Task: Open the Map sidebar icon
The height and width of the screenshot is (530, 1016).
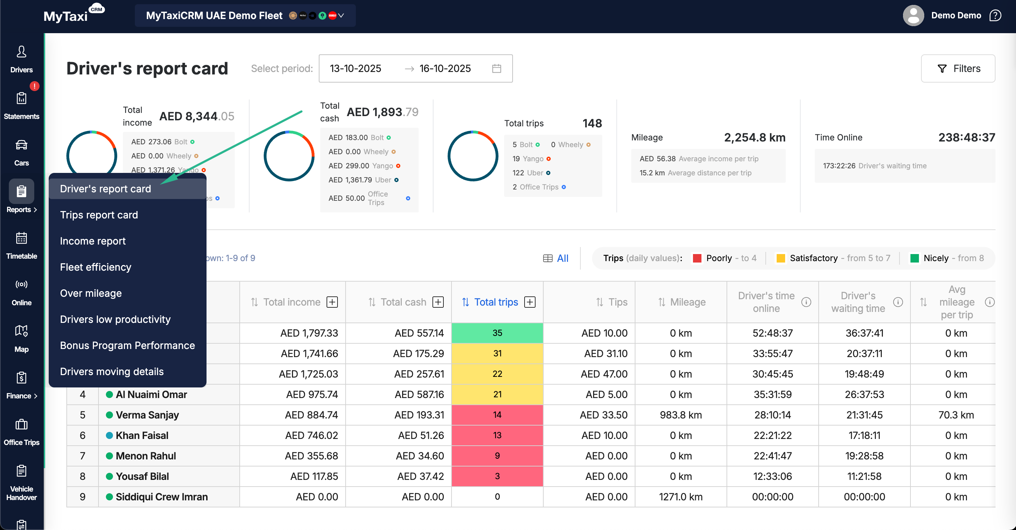Action: [21, 331]
